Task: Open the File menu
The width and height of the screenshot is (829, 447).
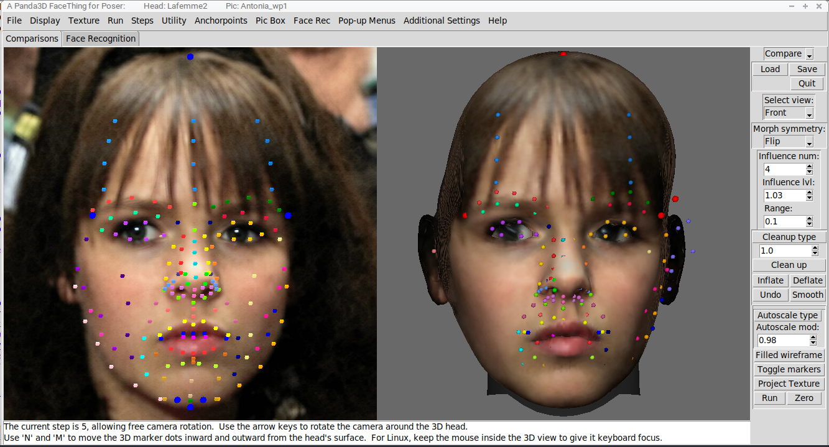Action: 14,21
